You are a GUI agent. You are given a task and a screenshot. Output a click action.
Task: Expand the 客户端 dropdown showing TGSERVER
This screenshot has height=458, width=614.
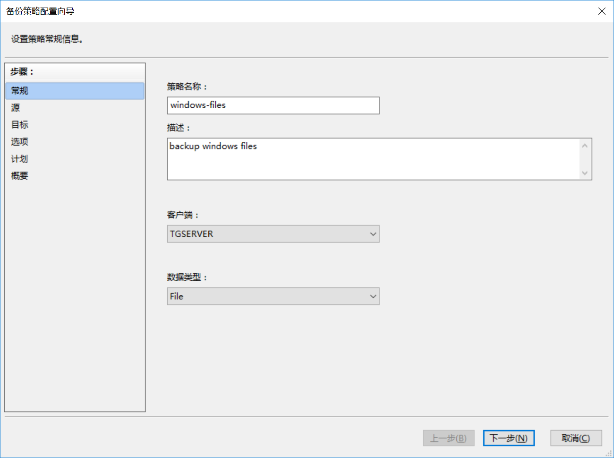click(273, 234)
